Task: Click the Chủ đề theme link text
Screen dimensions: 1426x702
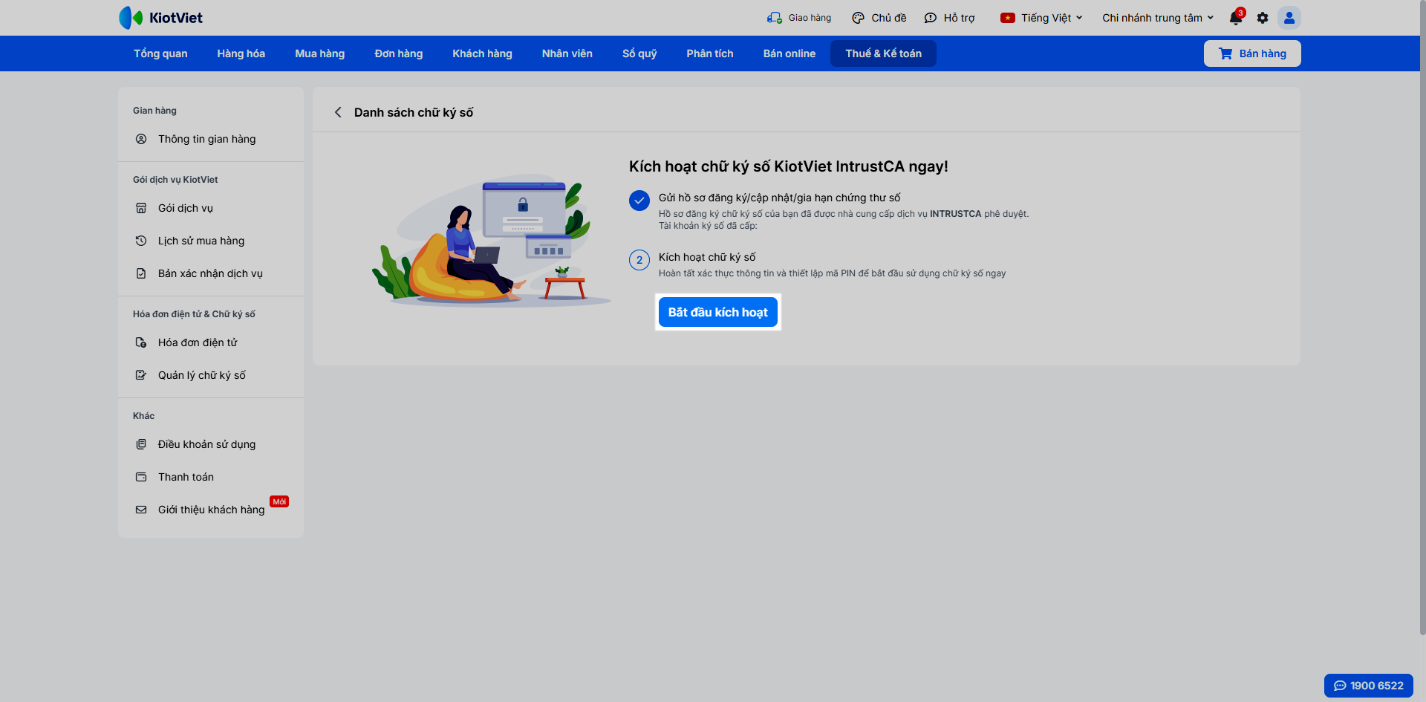Action: [889, 18]
